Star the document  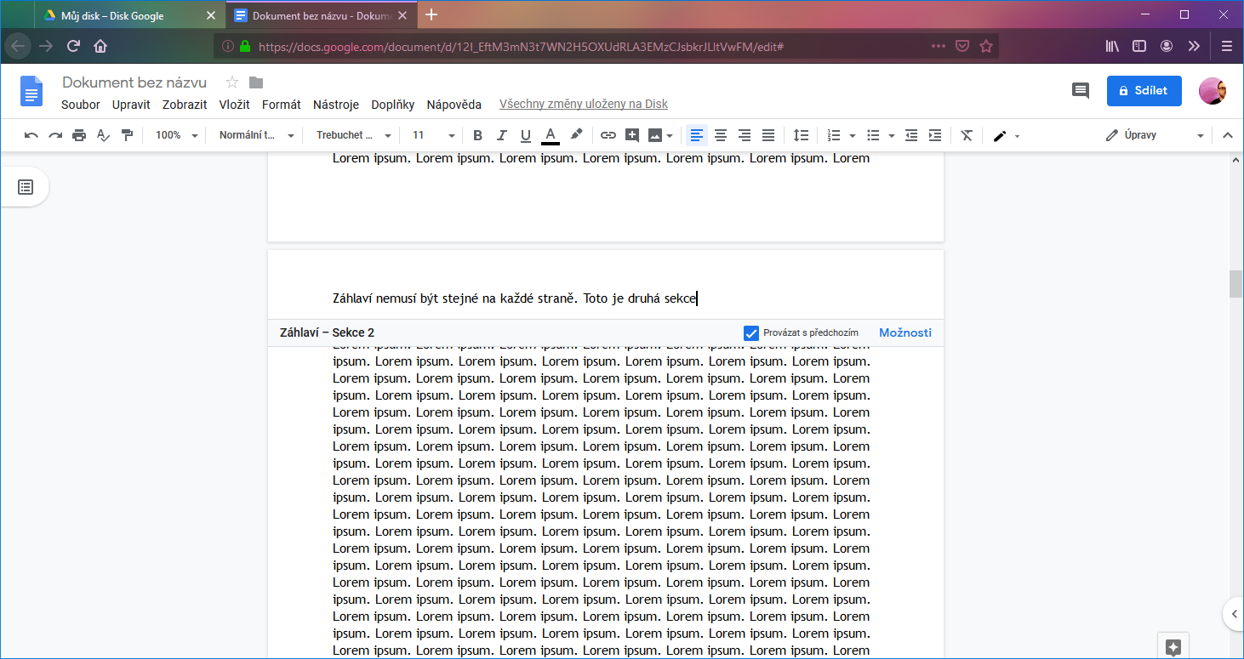(x=232, y=82)
